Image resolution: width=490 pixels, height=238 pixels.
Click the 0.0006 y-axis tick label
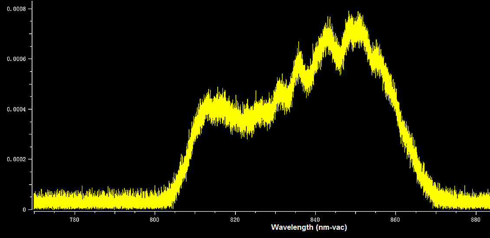16,59
